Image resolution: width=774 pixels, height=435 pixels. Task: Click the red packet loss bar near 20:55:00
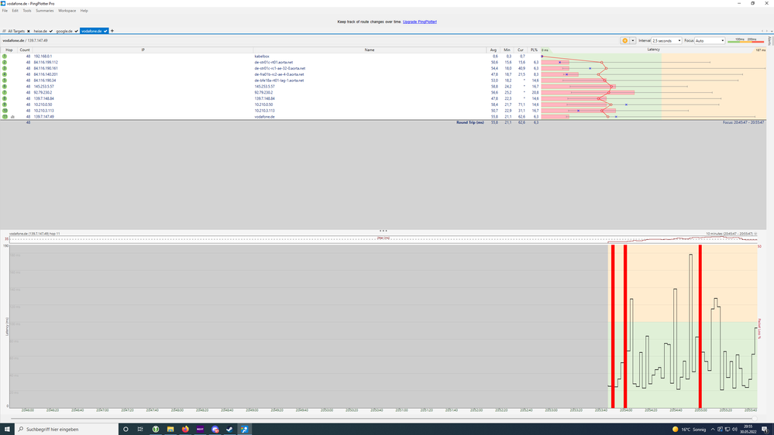tap(700, 326)
